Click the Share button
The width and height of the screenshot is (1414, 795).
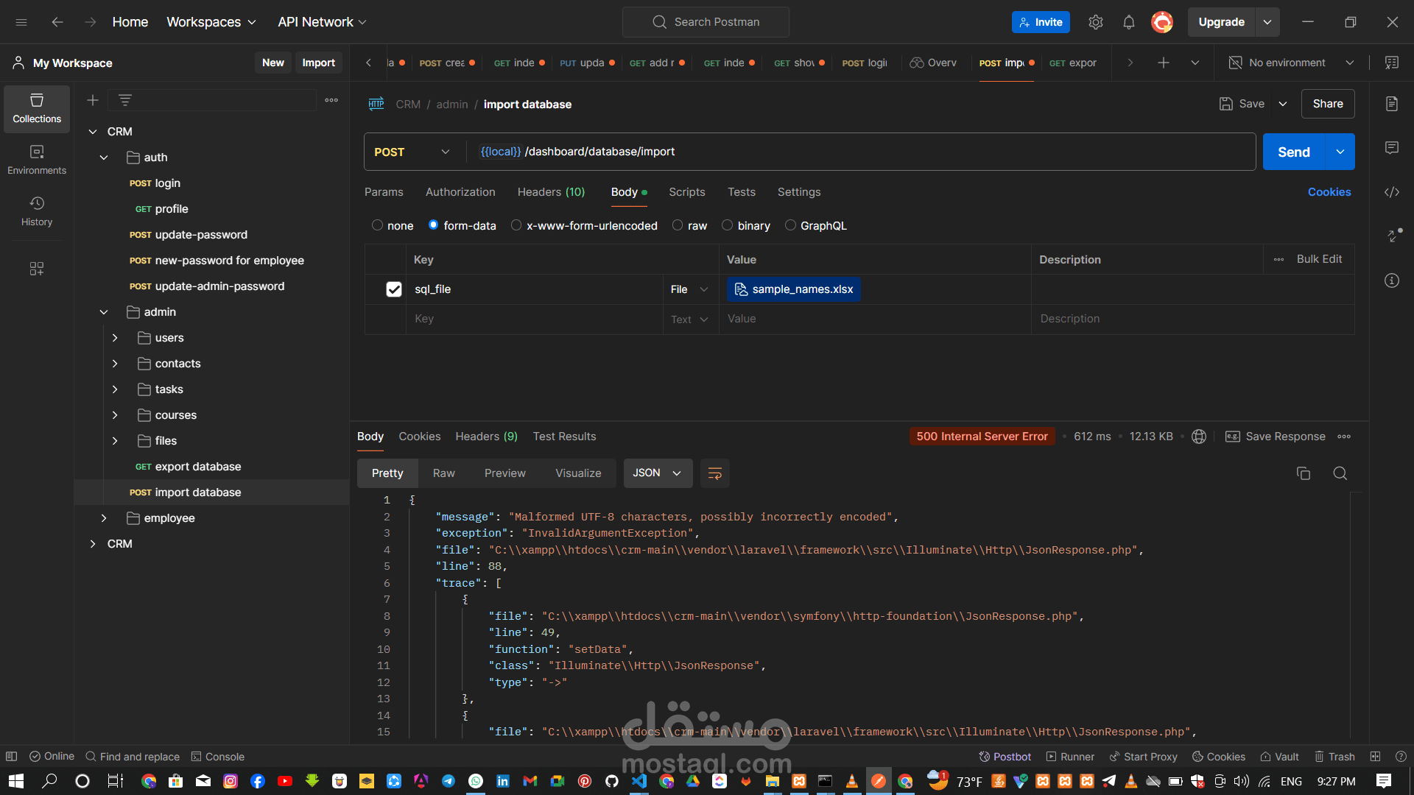(1328, 104)
